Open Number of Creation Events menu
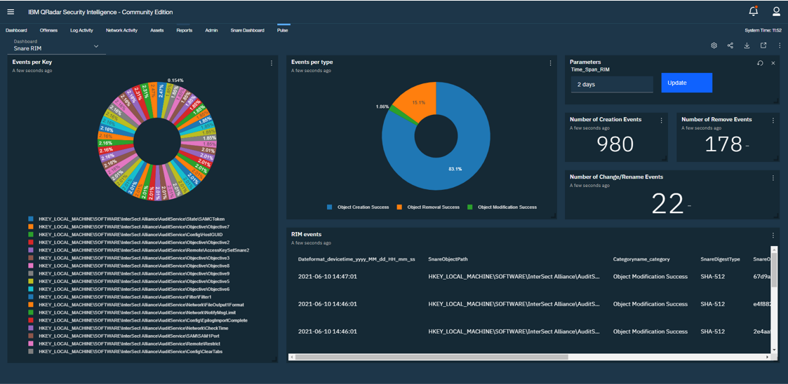 pos(662,121)
